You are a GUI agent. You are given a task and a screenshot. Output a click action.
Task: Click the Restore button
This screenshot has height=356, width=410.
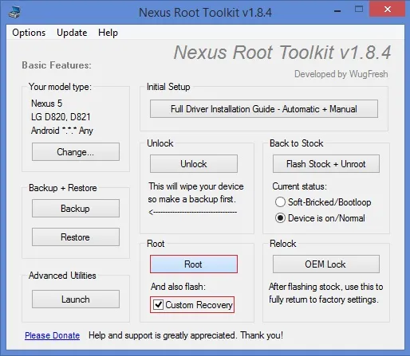coord(76,237)
